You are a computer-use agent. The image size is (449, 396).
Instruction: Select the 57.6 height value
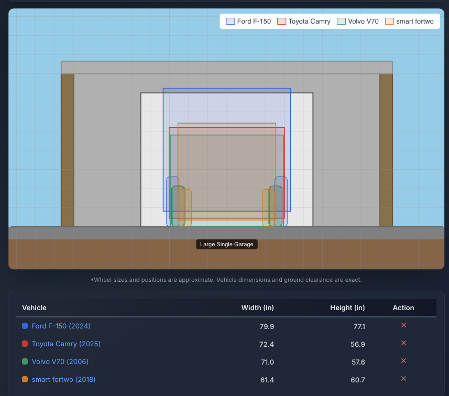[x=358, y=362]
